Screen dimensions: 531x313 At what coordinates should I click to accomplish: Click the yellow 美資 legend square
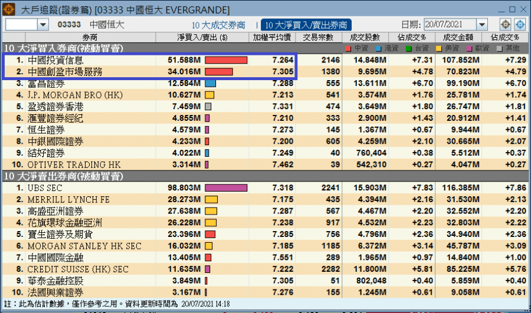tap(438, 48)
